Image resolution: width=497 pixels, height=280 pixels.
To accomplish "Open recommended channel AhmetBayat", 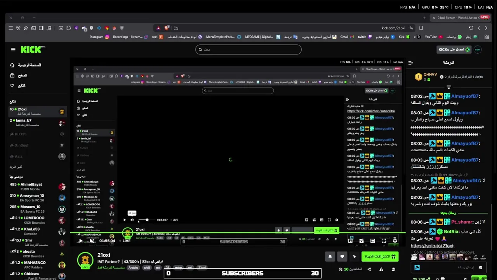I will 37,187.
